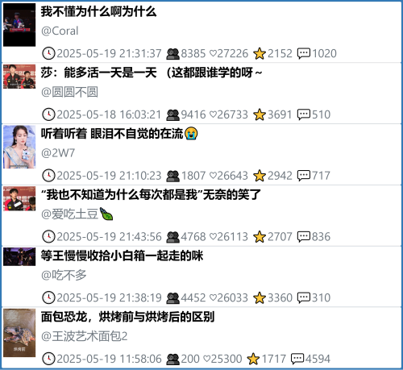Open the post 听着听着 眼泪不自觉的在流
403x370 pixels.
pyautogui.click(x=119, y=134)
